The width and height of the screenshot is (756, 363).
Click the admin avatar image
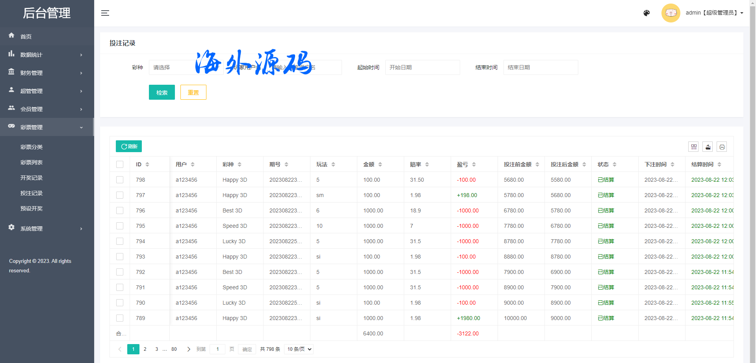671,13
